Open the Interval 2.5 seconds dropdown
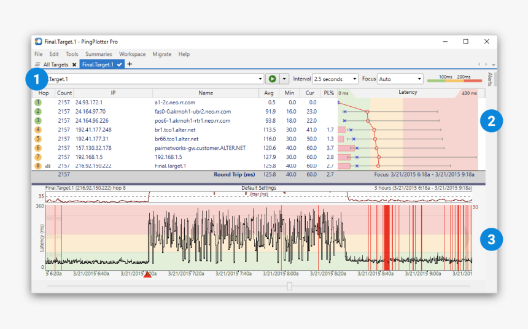This screenshot has width=528, height=329. click(335, 79)
